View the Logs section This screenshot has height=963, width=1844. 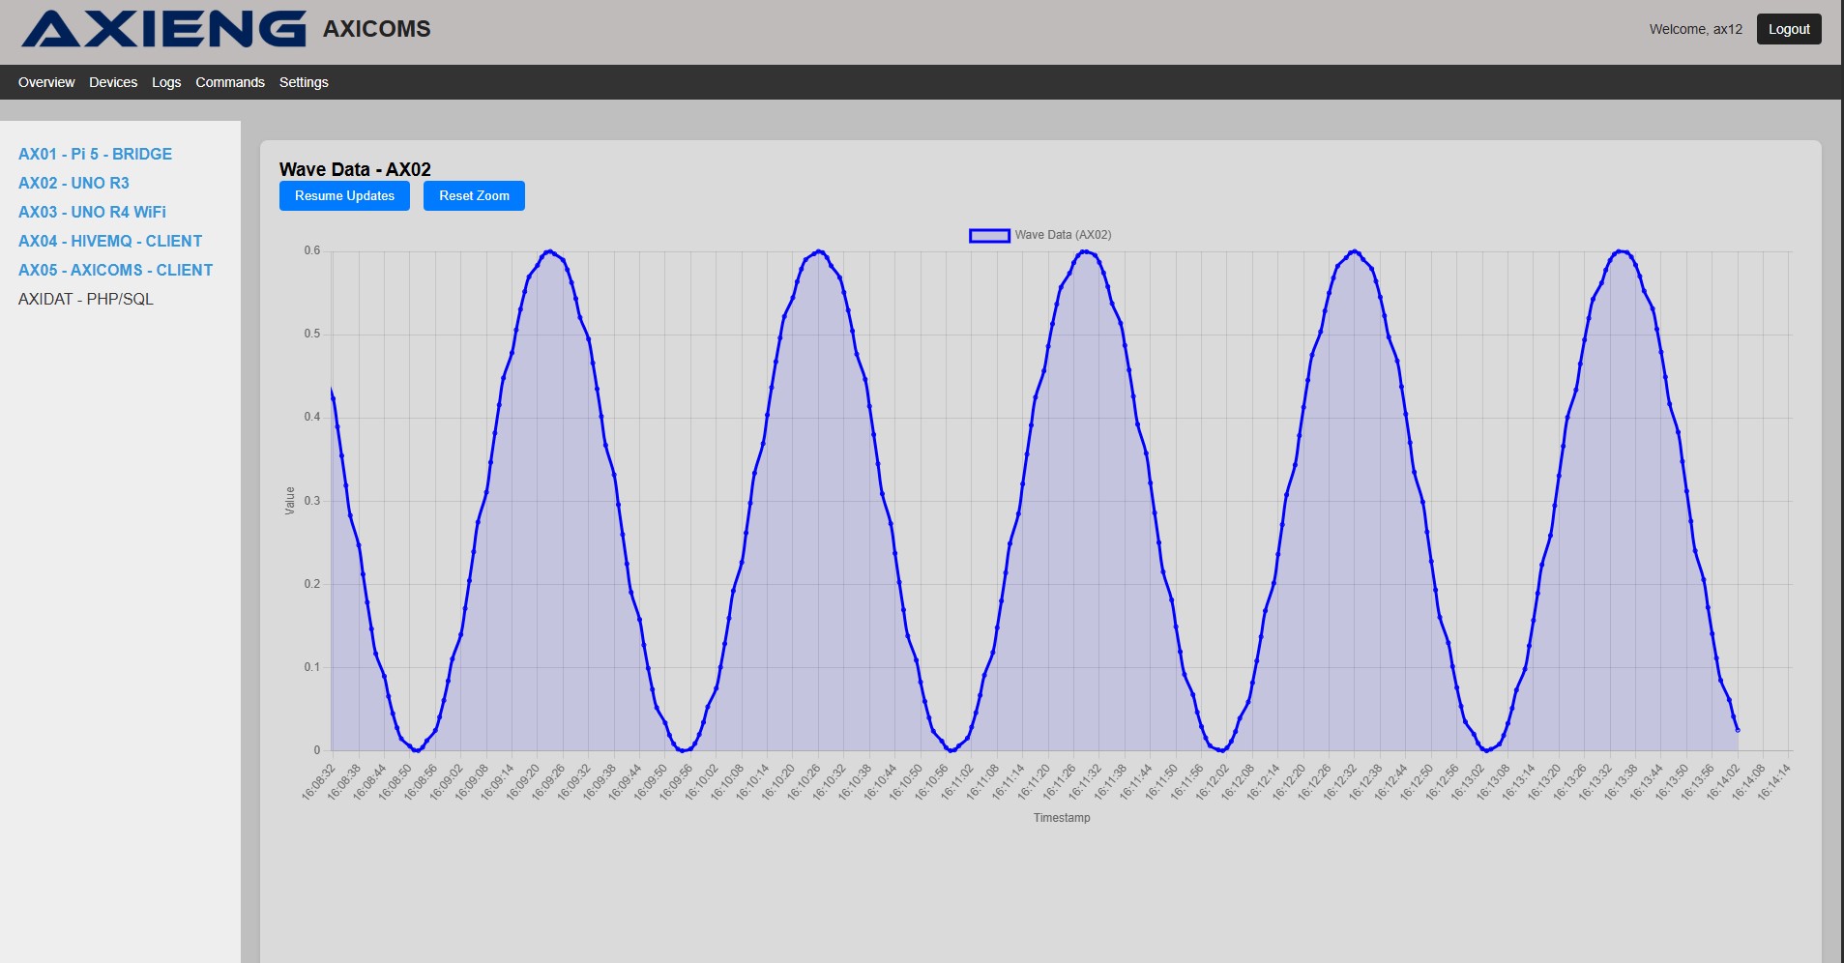coord(165,82)
